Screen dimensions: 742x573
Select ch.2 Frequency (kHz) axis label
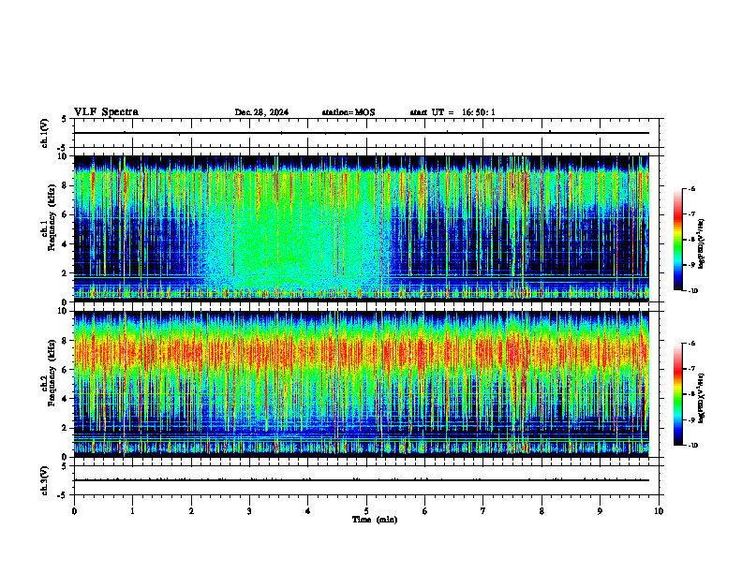48,372
